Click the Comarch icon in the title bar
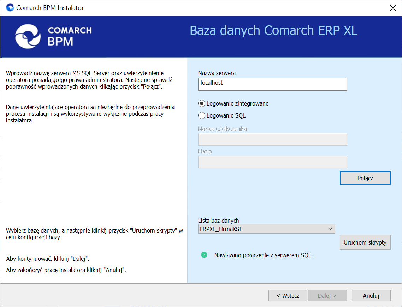402x307 pixels. pos(10,7)
